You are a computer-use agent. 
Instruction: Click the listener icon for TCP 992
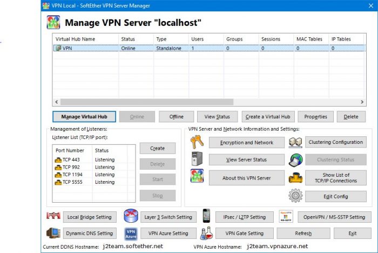[x=58, y=167]
